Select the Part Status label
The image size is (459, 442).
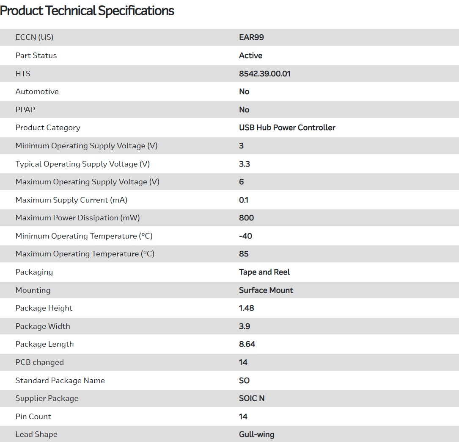click(x=36, y=56)
